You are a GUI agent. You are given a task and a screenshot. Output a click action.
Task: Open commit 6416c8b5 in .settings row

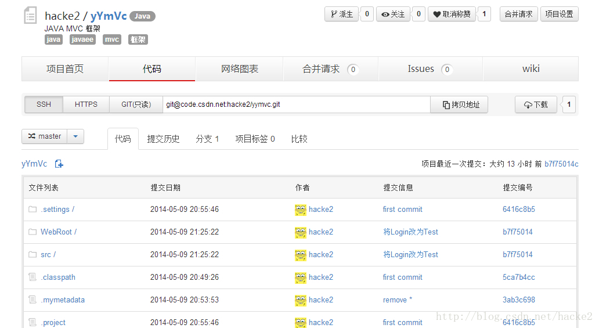[x=519, y=210]
